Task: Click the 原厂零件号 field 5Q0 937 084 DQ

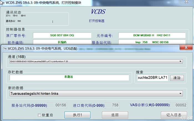Action: [x=62, y=35]
